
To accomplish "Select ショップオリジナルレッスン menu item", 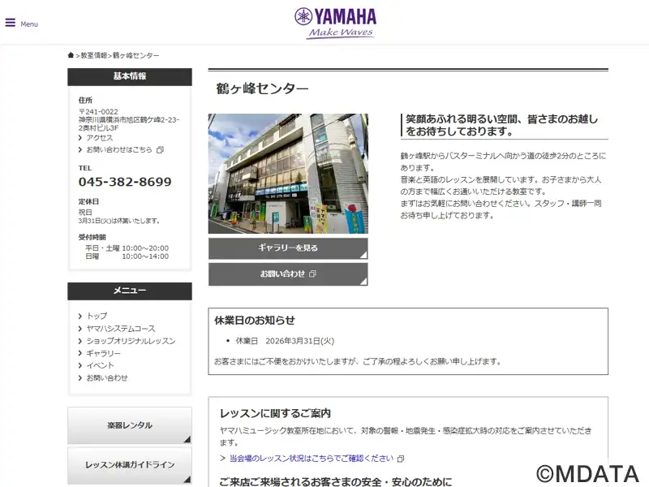I will tap(131, 341).
